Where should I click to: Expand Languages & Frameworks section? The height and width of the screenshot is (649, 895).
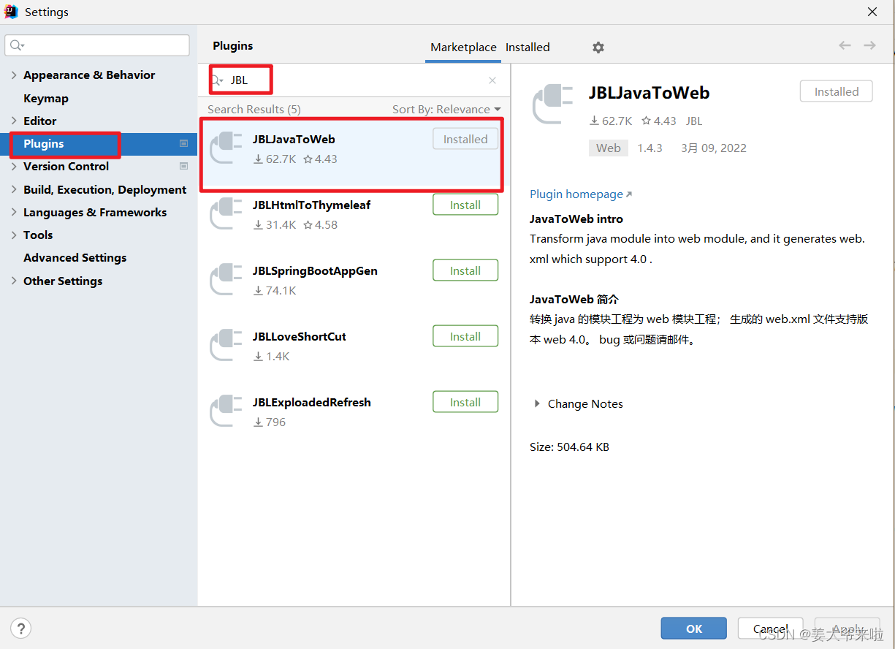[14, 212]
